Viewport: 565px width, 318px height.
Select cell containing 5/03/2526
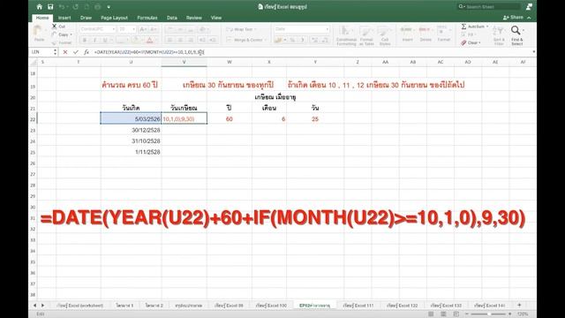click(132, 118)
